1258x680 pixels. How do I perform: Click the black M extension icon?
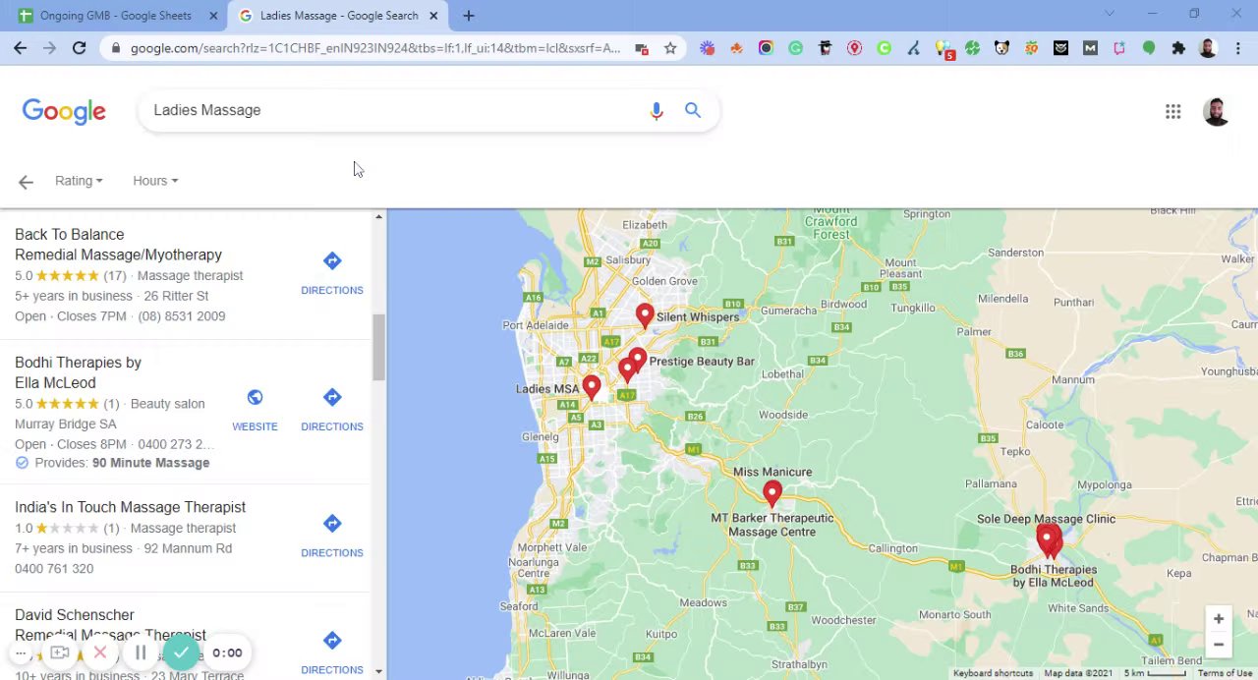coord(1090,48)
